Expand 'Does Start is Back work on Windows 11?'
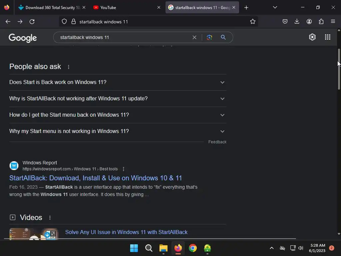The height and width of the screenshot is (256, 341). click(118, 82)
